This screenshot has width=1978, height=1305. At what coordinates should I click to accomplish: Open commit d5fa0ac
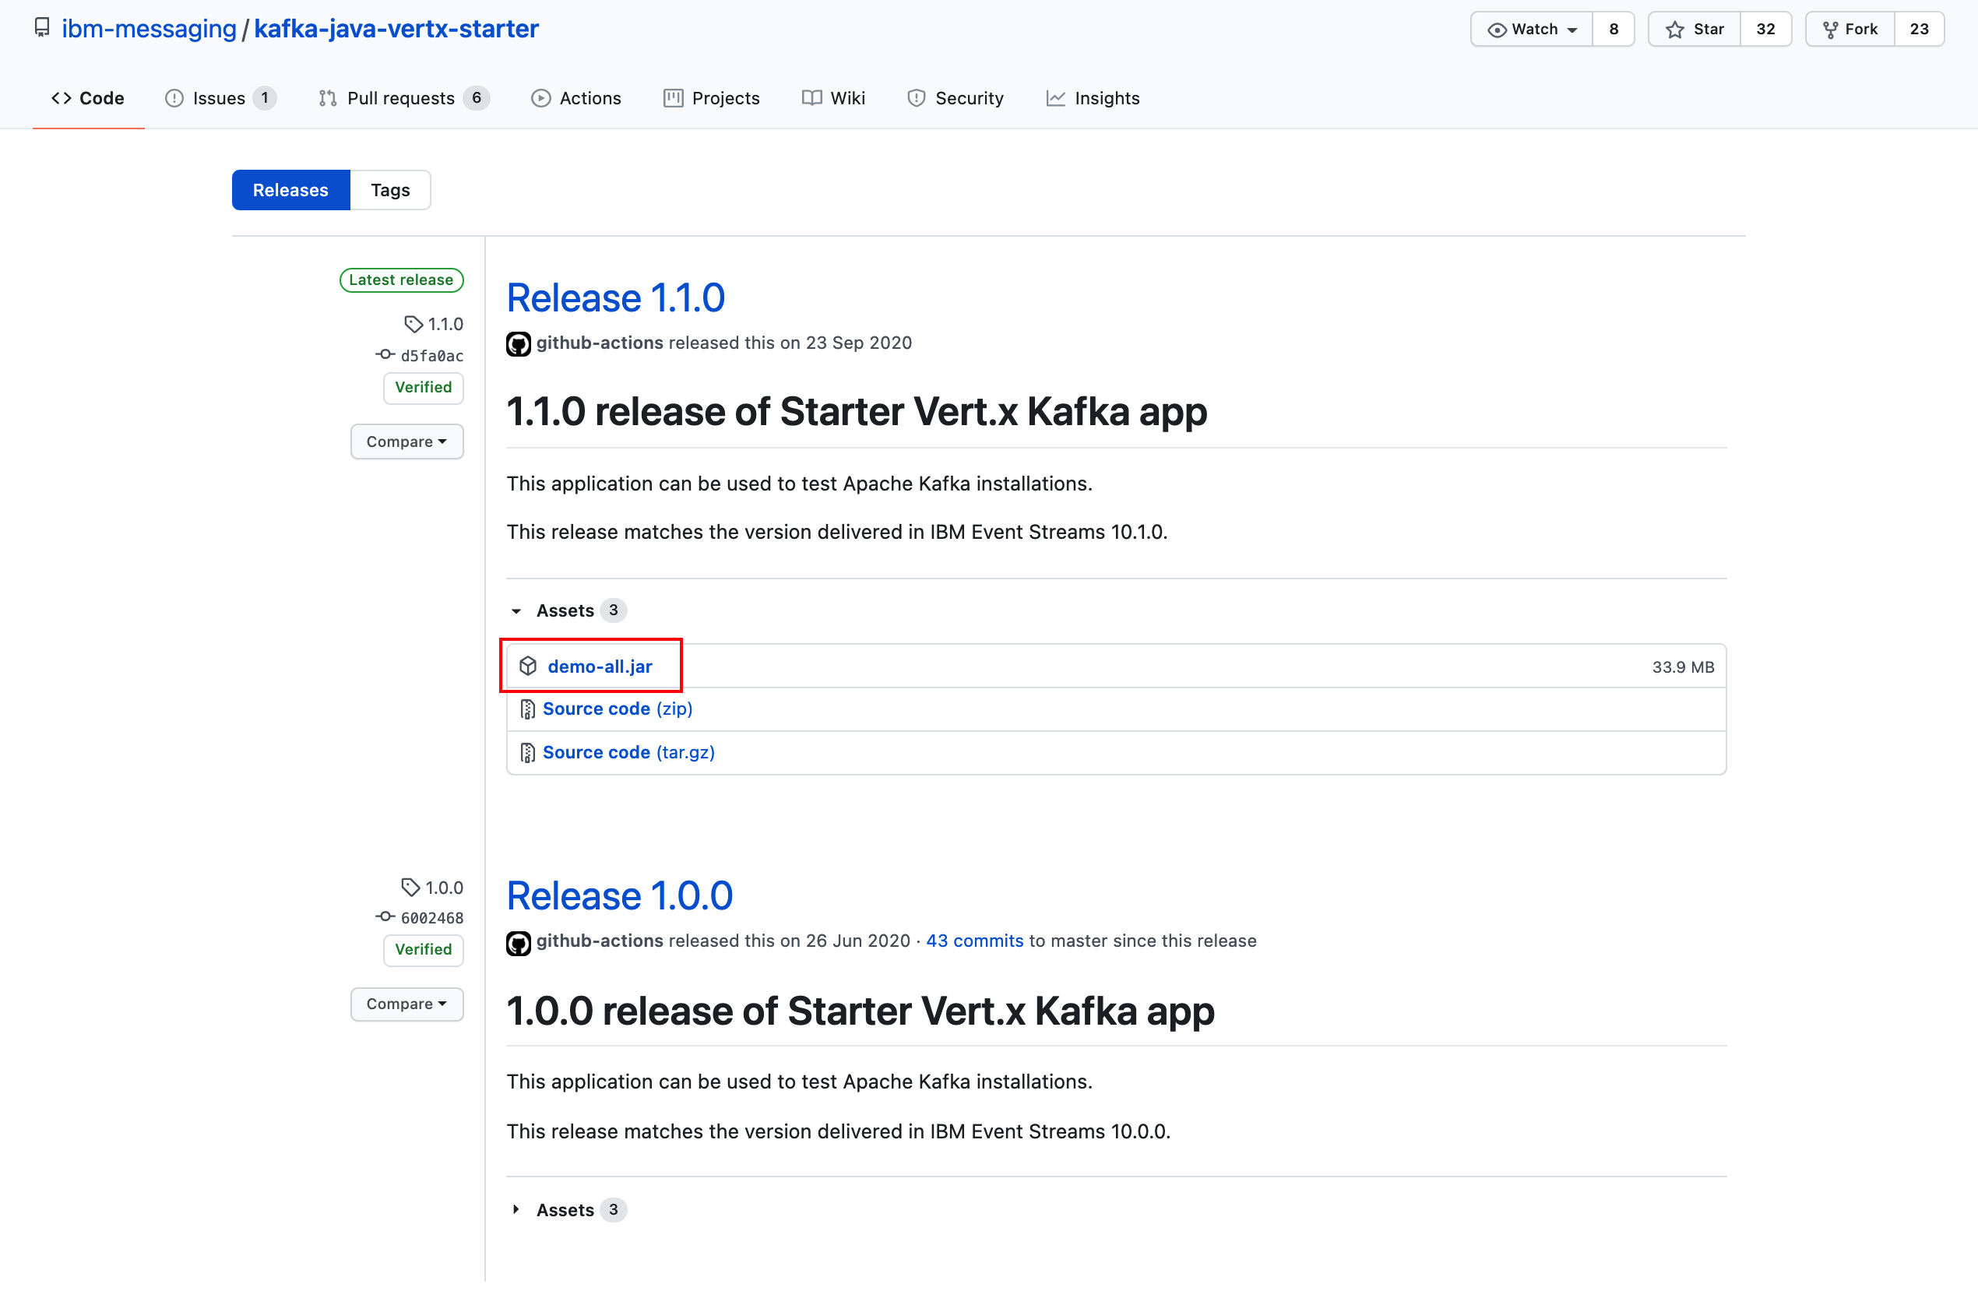432,356
